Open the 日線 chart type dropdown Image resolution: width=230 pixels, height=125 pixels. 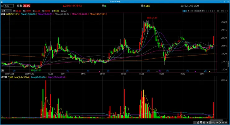tap(6, 11)
